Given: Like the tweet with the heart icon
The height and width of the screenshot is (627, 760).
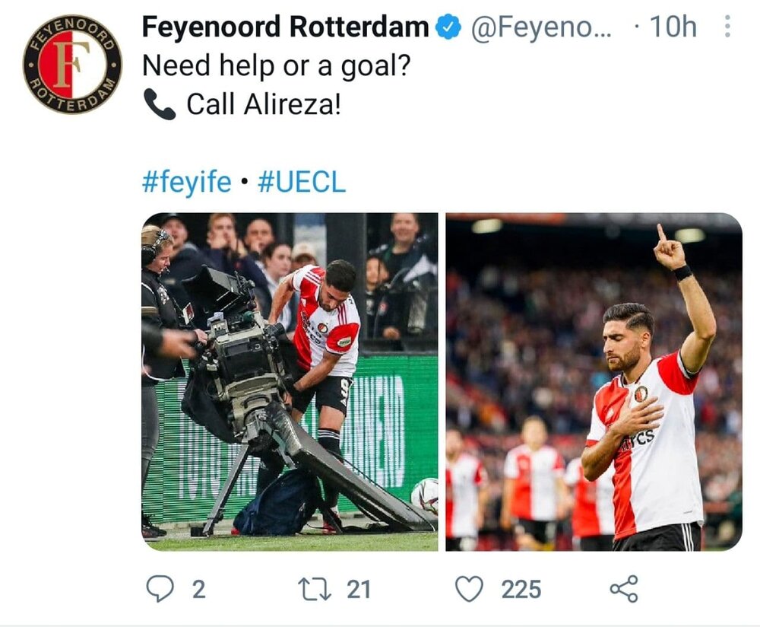Looking at the screenshot, I should (470, 589).
